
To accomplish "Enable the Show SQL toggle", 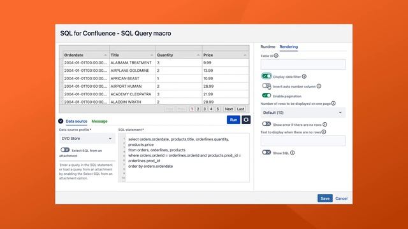I will click(x=266, y=152).
